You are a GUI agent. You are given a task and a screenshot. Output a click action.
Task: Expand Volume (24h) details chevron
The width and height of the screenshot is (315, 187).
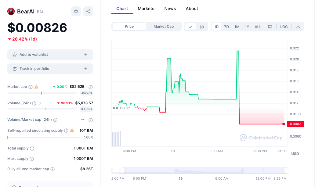pos(40,103)
